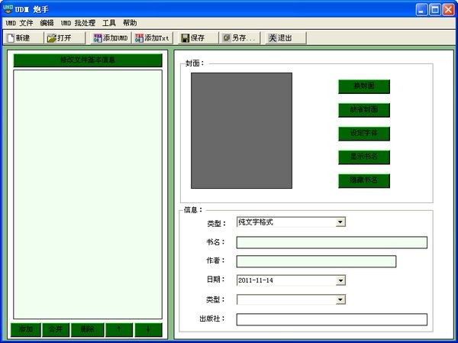Click the 添加Txt toolbar button

click(153, 38)
